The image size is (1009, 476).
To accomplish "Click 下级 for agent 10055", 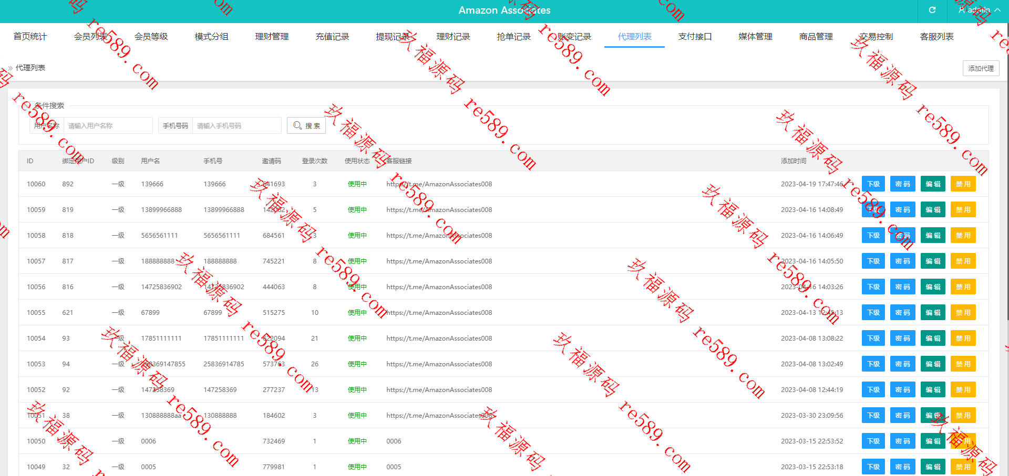I will 873,312.
